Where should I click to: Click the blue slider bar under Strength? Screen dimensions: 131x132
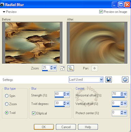pyautogui.click(x=59, y=97)
